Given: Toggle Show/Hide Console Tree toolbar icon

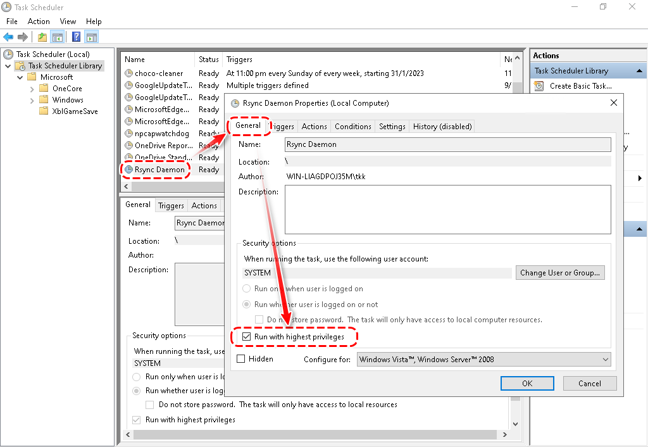Looking at the screenshot, I should (57, 37).
